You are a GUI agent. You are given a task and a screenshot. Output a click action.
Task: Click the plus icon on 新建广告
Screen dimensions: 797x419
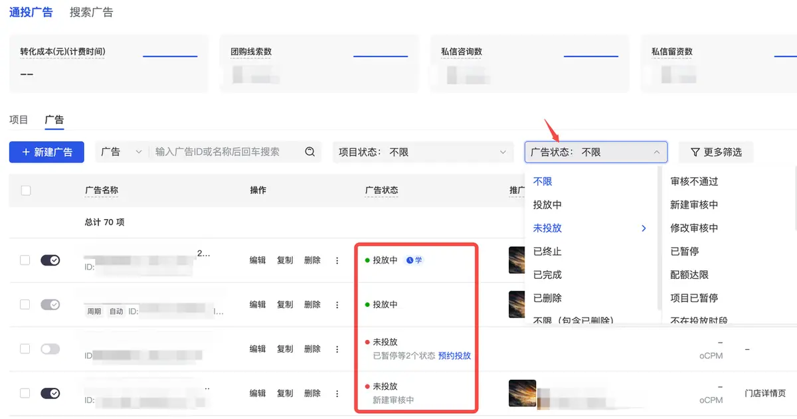26,152
